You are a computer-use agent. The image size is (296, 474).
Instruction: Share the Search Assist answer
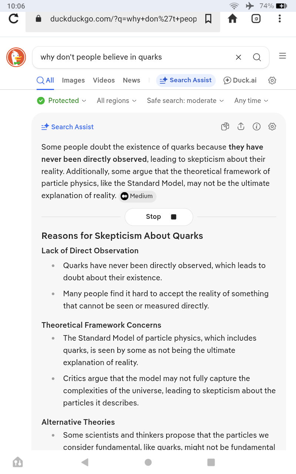click(x=241, y=127)
